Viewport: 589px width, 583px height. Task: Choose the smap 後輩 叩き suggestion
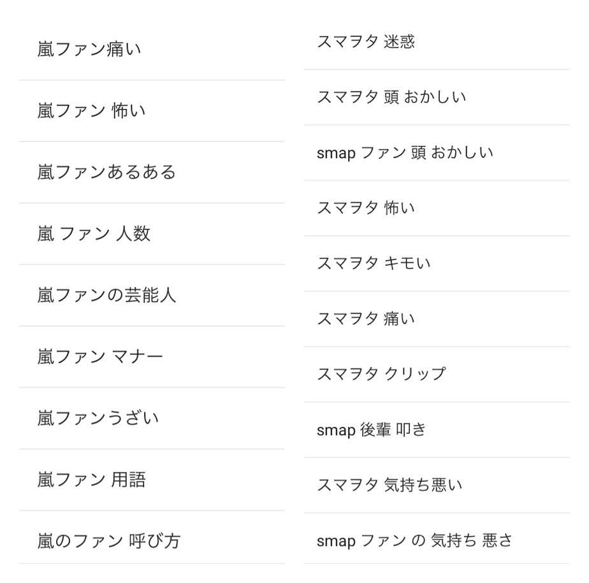pos(437,430)
